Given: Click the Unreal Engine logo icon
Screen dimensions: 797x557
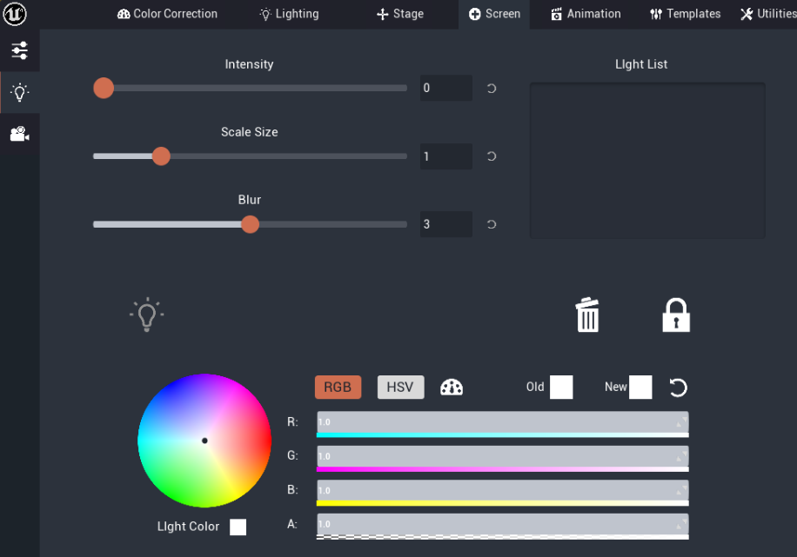Looking at the screenshot, I should tap(15, 14).
